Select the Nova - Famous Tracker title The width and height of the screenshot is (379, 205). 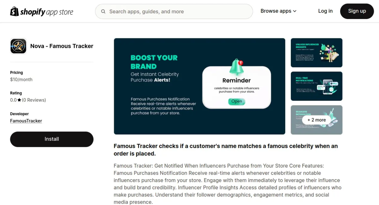pos(62,46)
